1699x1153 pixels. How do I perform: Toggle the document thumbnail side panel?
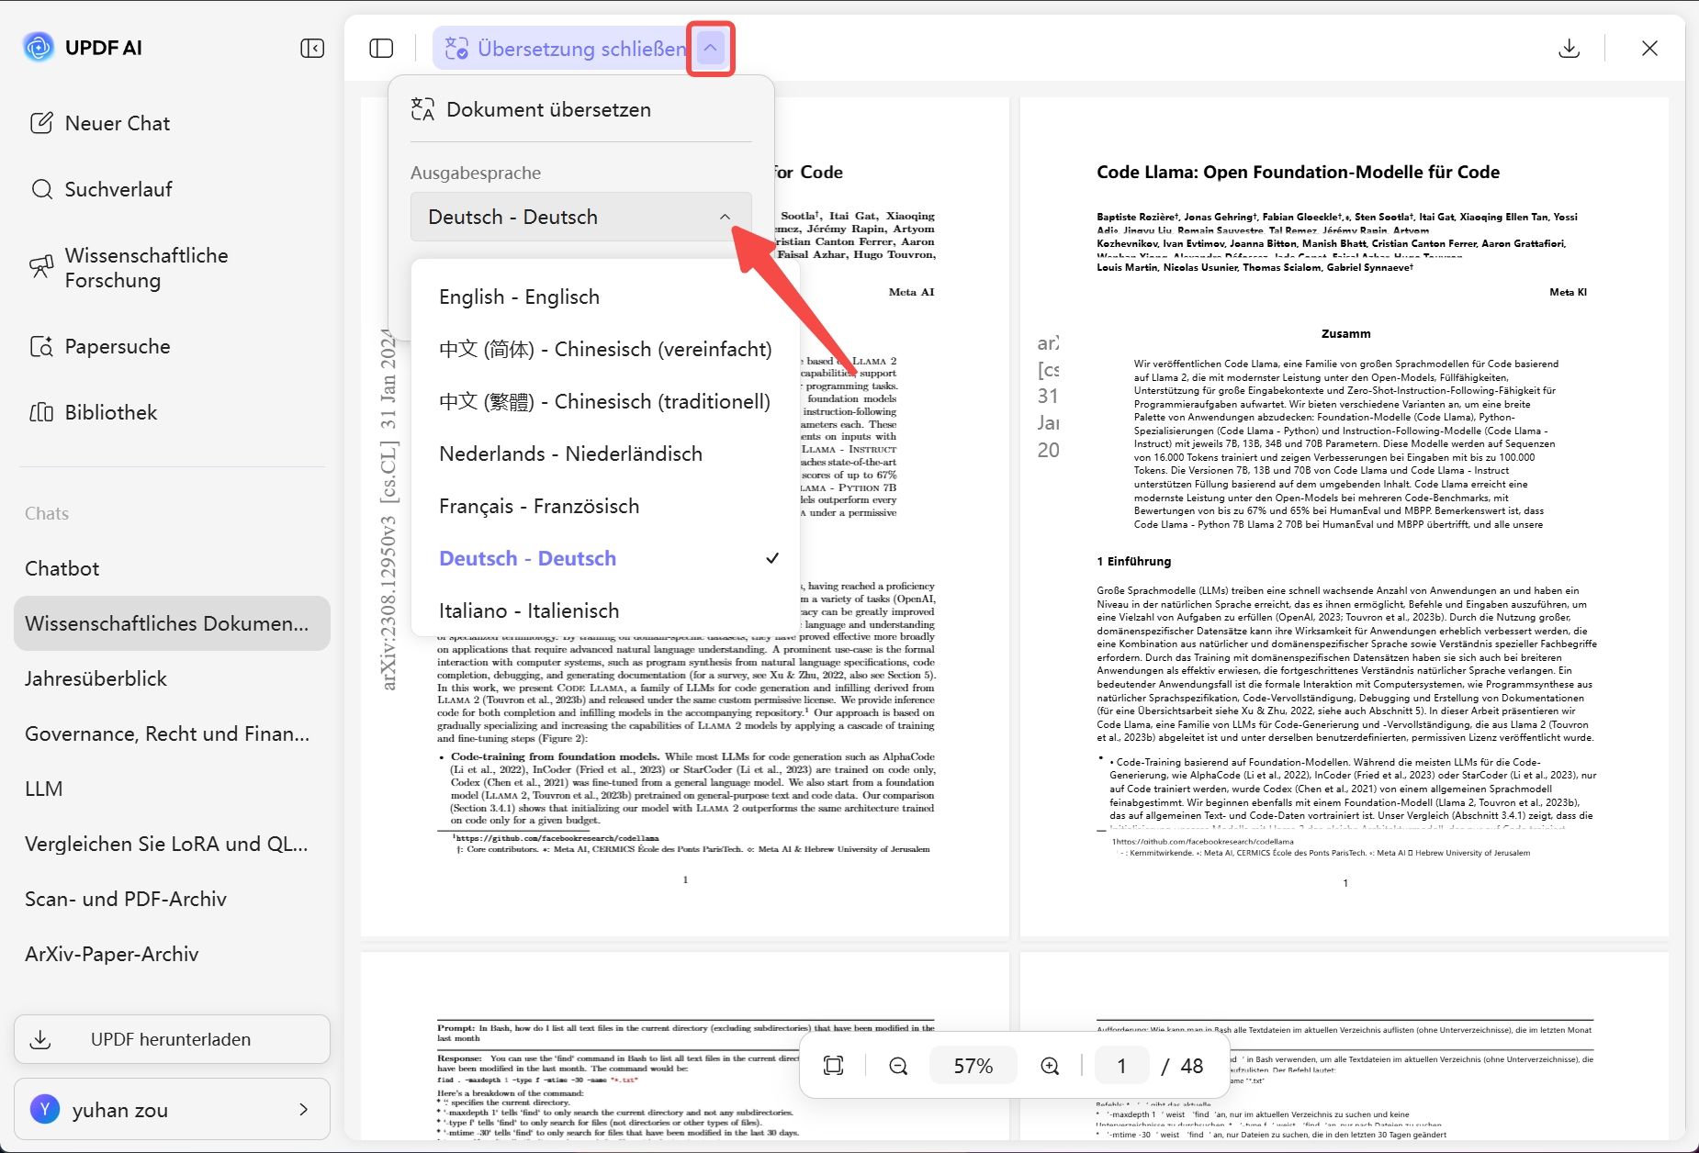tap(381, 48)
